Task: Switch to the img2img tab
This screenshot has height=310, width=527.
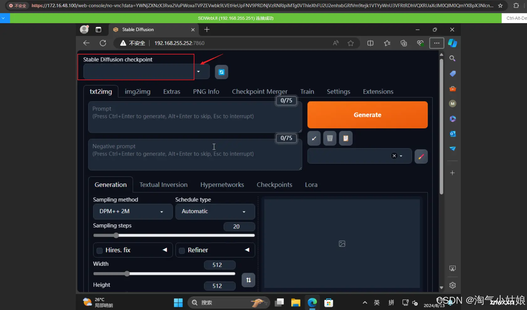Action: coord(138,92)
